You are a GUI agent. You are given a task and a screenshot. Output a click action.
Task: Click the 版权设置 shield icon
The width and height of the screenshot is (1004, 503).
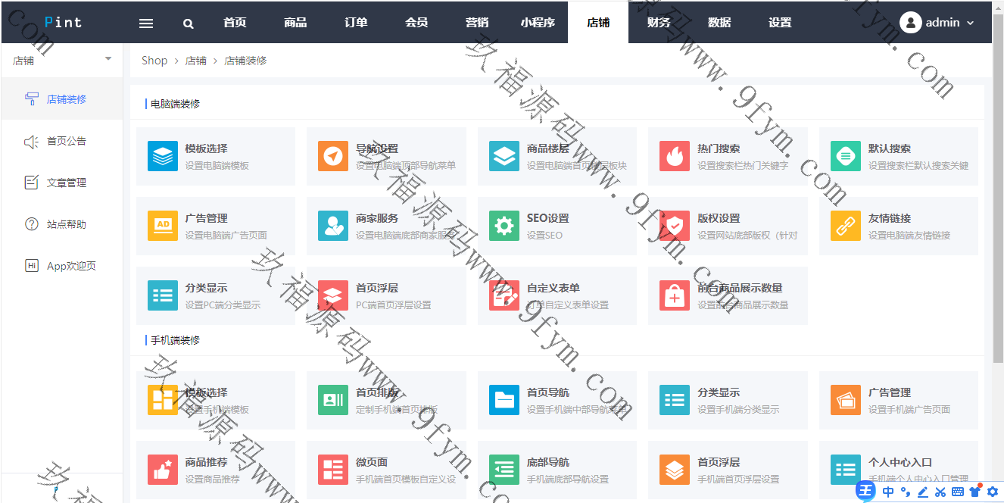click(674, 226)
